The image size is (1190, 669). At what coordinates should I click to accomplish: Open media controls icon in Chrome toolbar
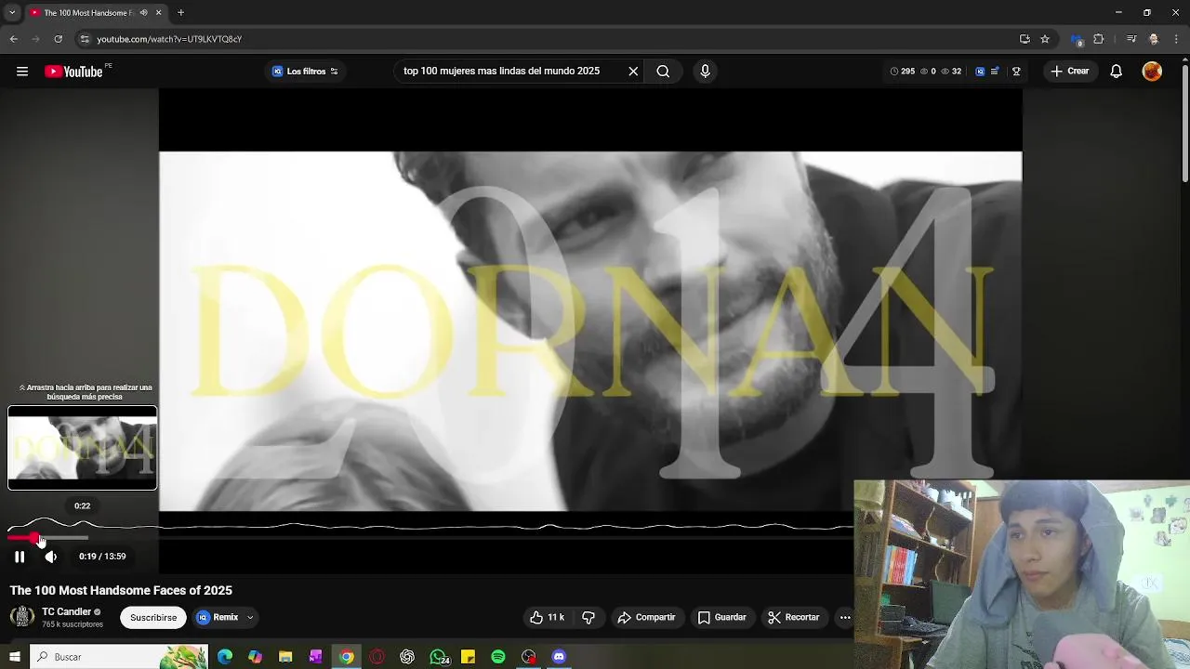coord(1131,39)
